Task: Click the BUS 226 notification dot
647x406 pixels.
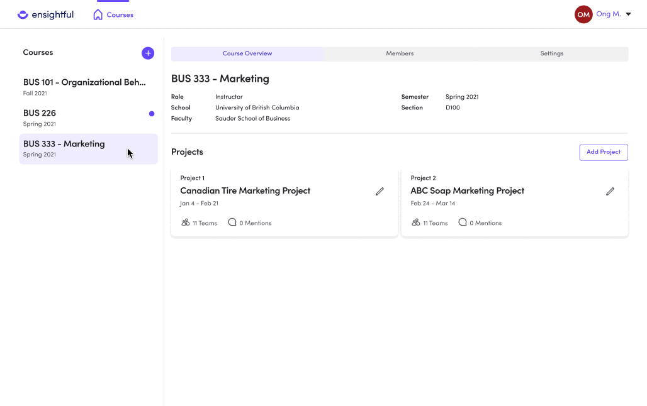Action: (x=152, y=114)
